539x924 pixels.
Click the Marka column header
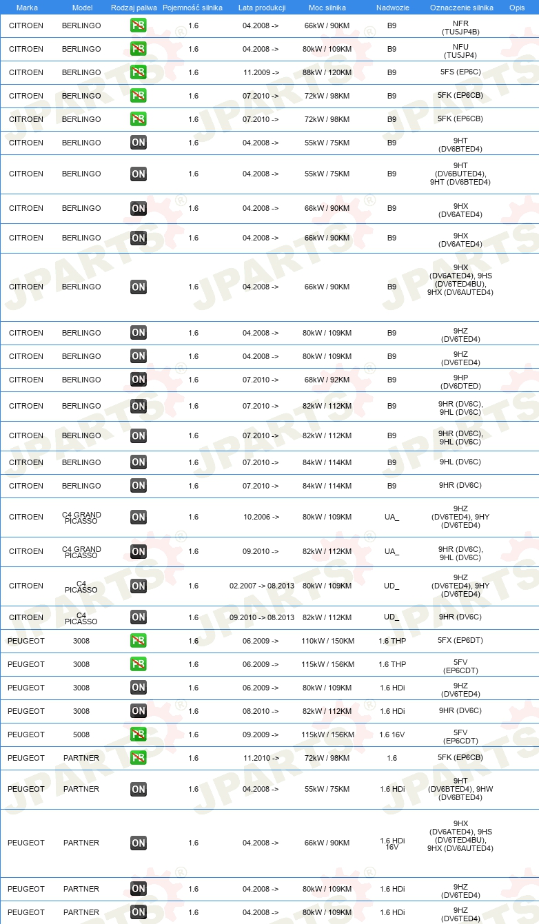tap(26, 7)
